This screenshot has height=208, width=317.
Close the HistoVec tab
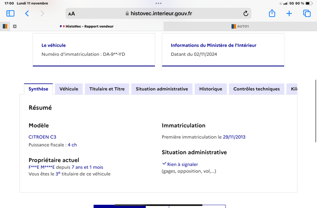(x=15, y=26)
